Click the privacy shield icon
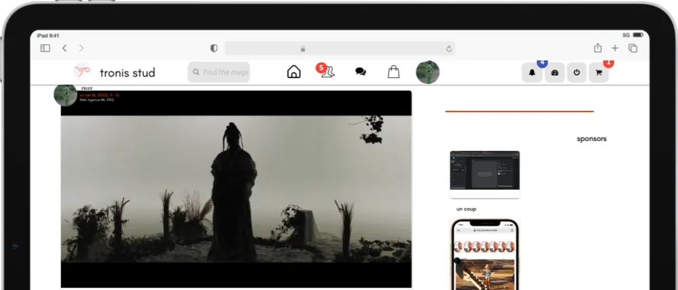 [214, 48]
